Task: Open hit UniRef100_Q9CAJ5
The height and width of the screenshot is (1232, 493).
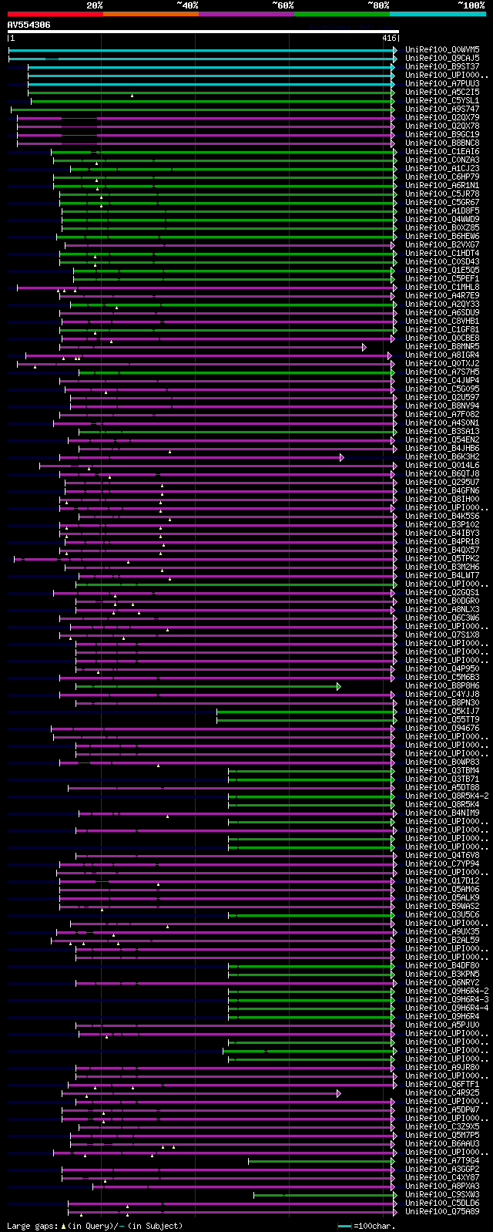Action: tap(442, 58)
